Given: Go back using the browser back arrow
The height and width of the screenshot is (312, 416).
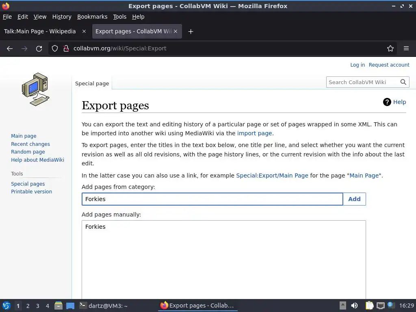Looking at the screenshot, I should [10, 49].
